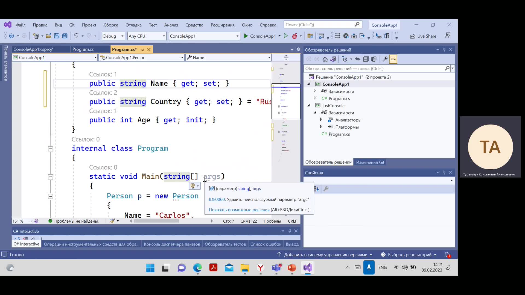Click Показать возможные решения link
The image size is (525, 295).
pyautogui.click(x=239, y=210)
